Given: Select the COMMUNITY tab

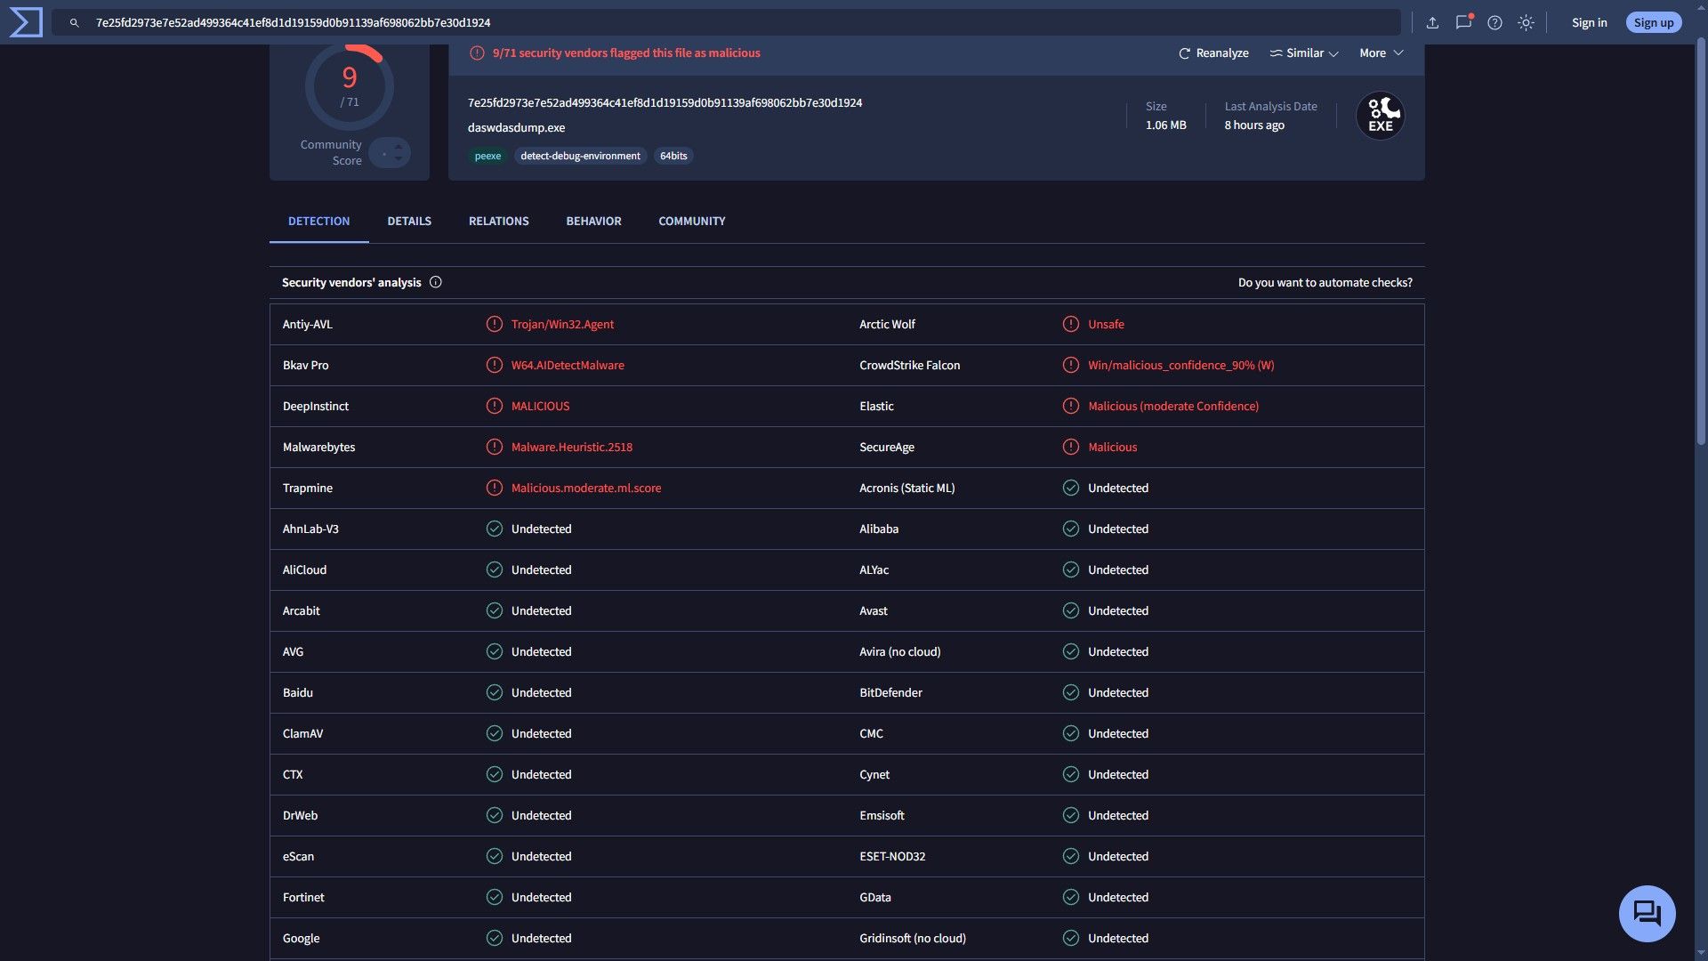Looking at the screenshot, I should [x=692, y=221].
